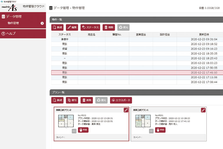The height and width of the screenshot is (149, 223).
Task: Open floor plan thumbnail of 西泉三郎プラン2
Action: pyautogui.click(x=66, y=121)
